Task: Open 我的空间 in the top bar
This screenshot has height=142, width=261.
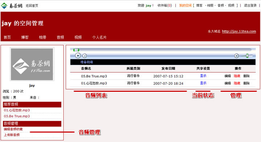Action: tap(185, 5)
